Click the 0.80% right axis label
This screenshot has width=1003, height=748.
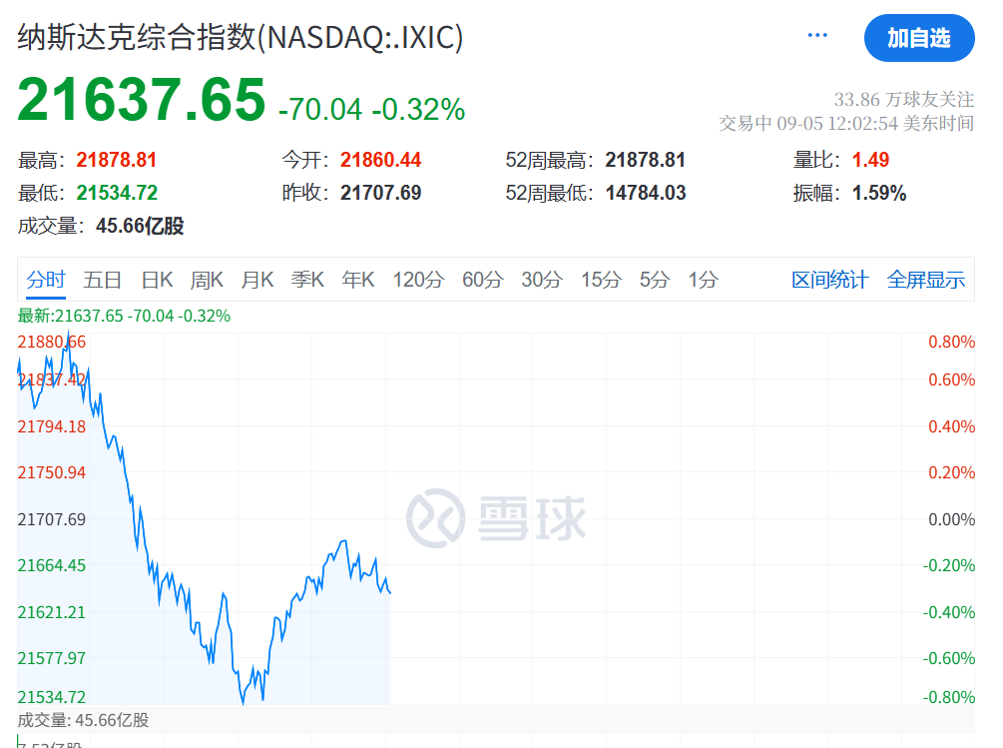pyautogui.click(x=951, y=342)
